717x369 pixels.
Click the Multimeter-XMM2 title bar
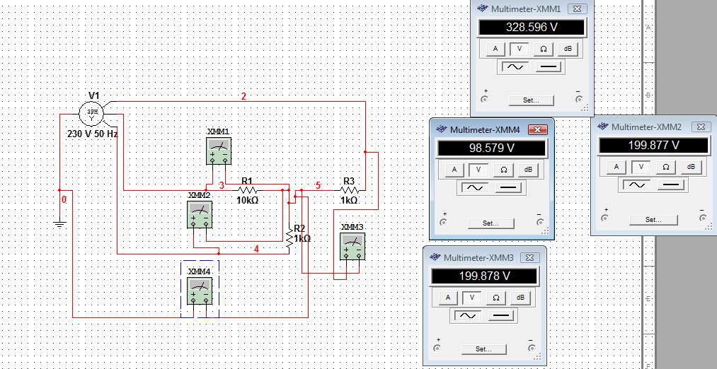646,127
